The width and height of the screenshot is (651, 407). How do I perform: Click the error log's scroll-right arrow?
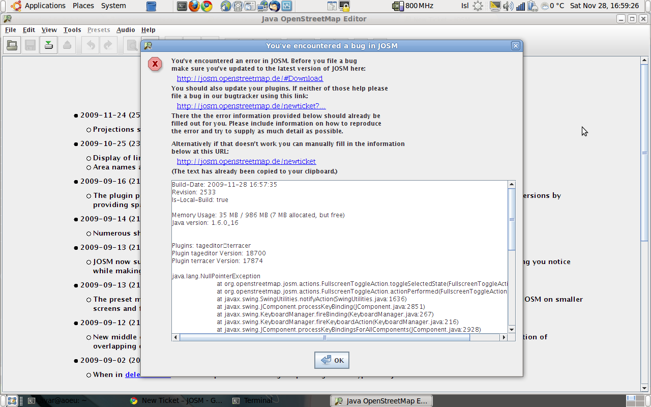click(504, 337)
